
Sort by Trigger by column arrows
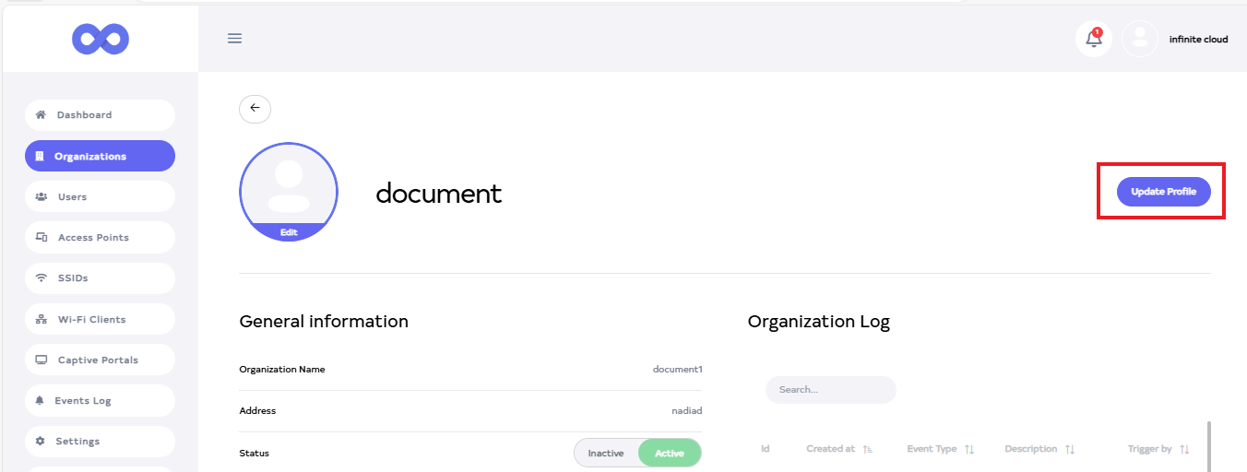1184,449
